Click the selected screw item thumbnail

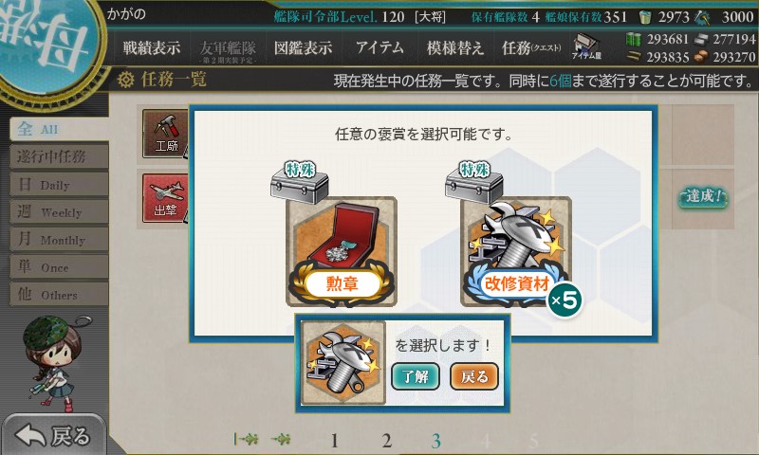[343, 362]
